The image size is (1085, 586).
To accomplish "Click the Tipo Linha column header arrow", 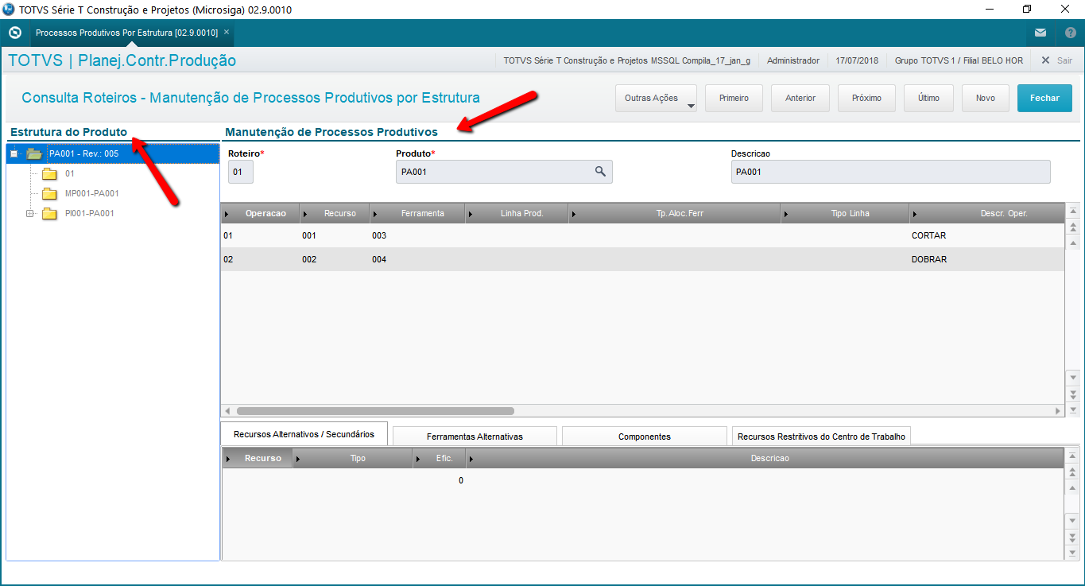I will point(788,214).
